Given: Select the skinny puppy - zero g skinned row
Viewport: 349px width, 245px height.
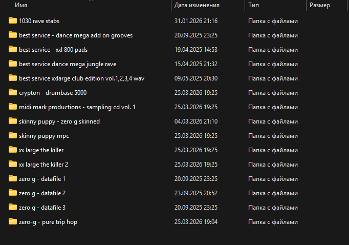Looking at the screenshot, I should [59, 121].
